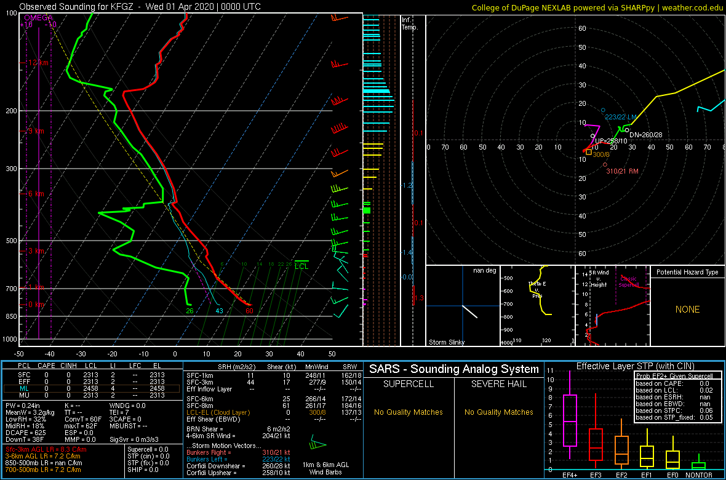Click the Bunkers Right = 310/21 kt entry

[239, 452]
